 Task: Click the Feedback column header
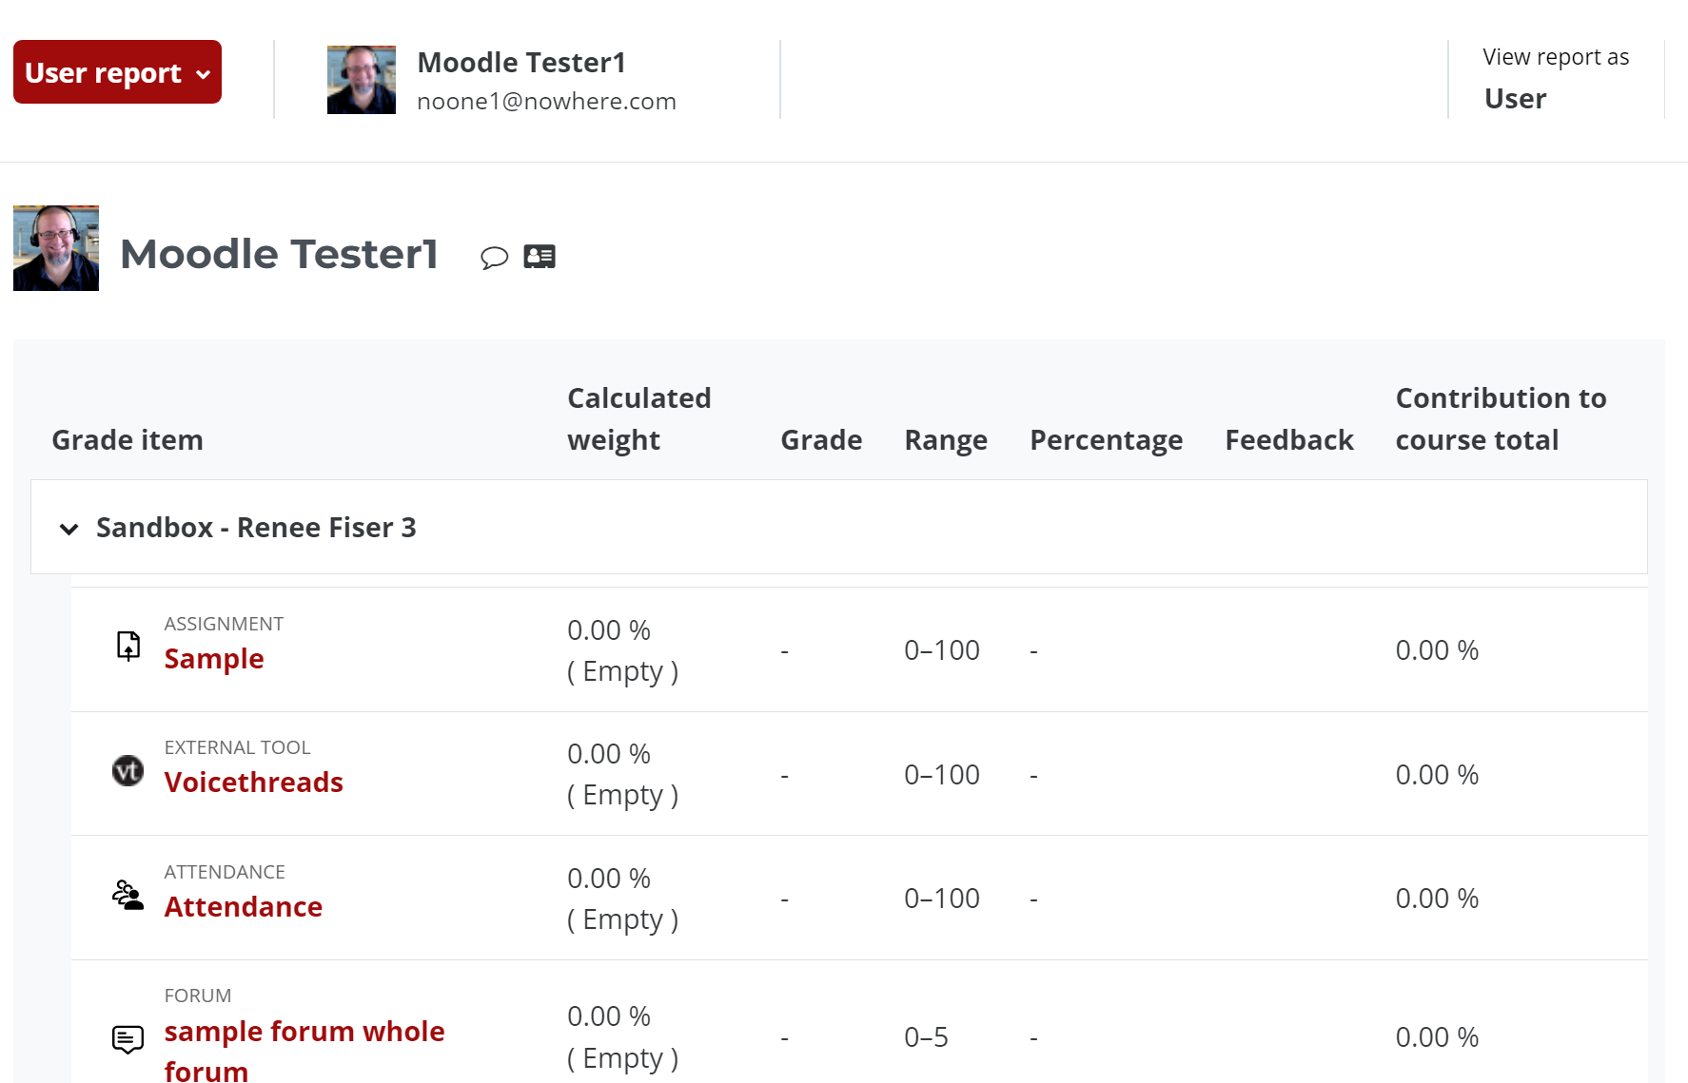[1288, 440]
